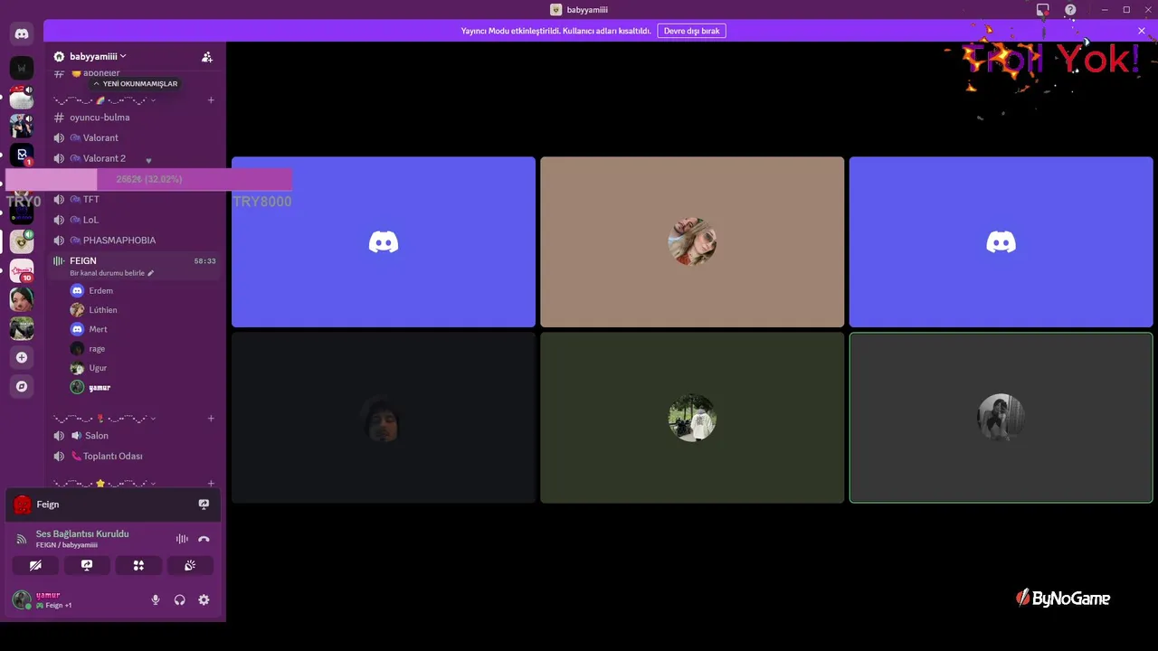
Task: Open the help question mark icon
Action: pyautogui.click(x=1070, y=10)
